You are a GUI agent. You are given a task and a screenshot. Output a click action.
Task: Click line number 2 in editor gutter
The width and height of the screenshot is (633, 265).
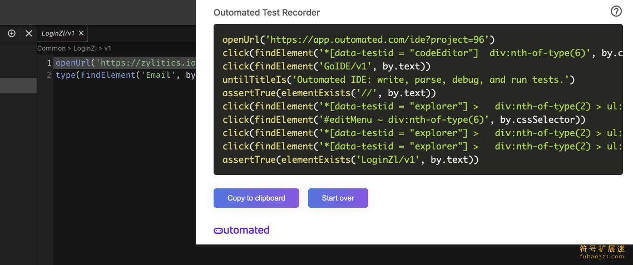[50, 75]
